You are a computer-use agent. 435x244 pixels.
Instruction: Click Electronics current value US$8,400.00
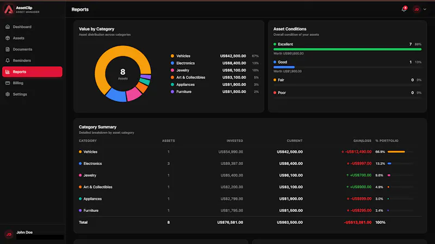click(291, 164)
